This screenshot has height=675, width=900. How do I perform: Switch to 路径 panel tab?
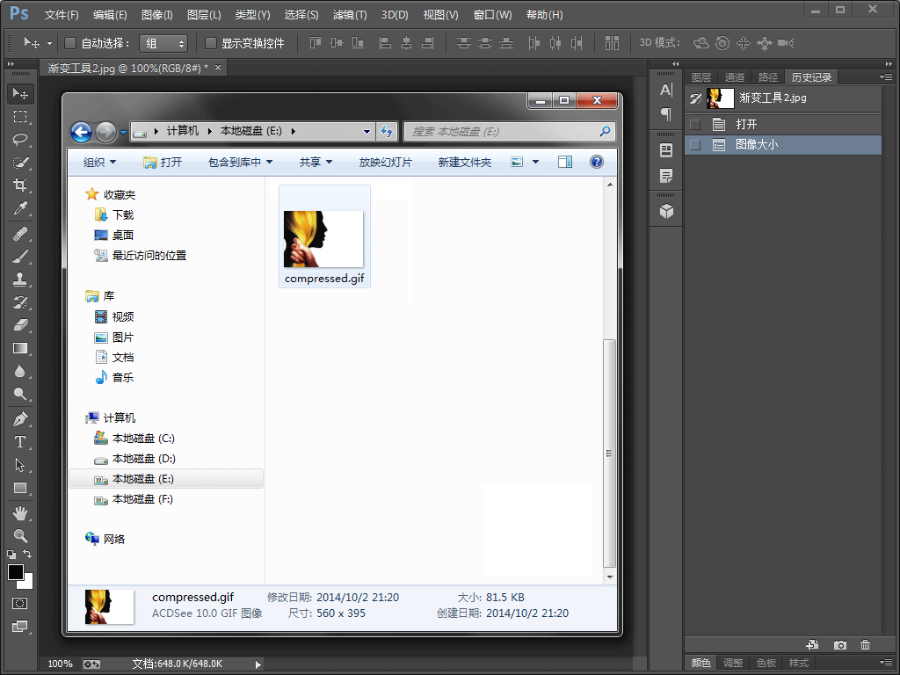[x=767, y=77]
